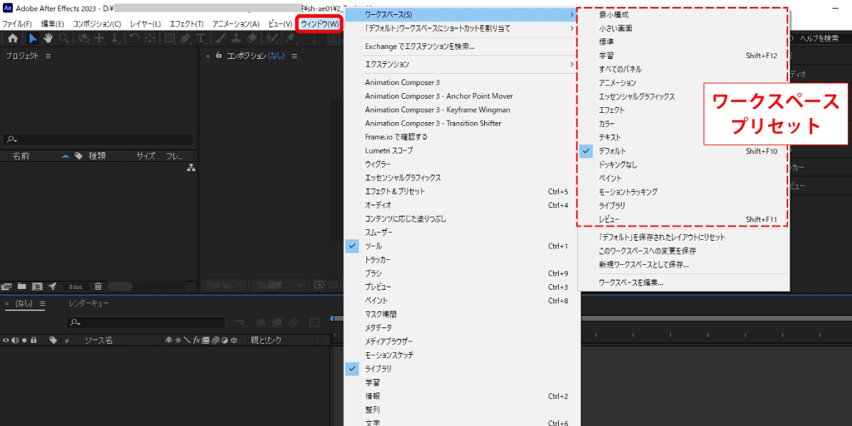Open the Project panel hamburger menu

point(48,56)
